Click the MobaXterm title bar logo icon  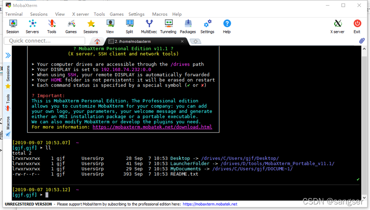[x=8, y=5]
